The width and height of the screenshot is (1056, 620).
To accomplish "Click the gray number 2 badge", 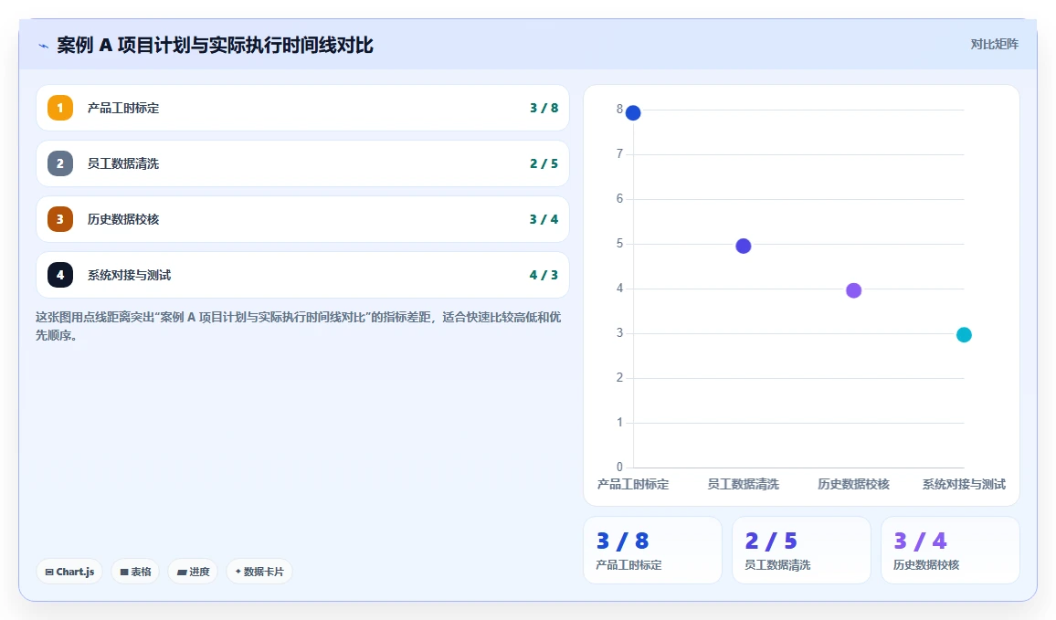I will point(60,163).
